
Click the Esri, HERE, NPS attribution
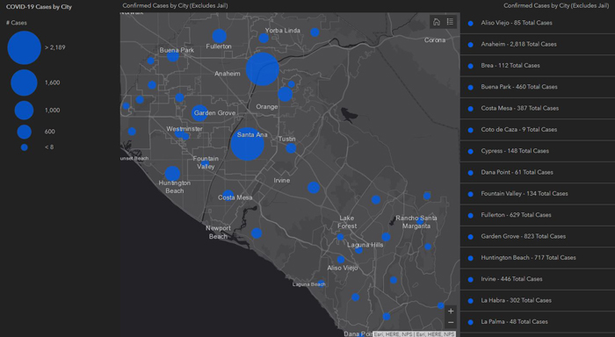414,334
